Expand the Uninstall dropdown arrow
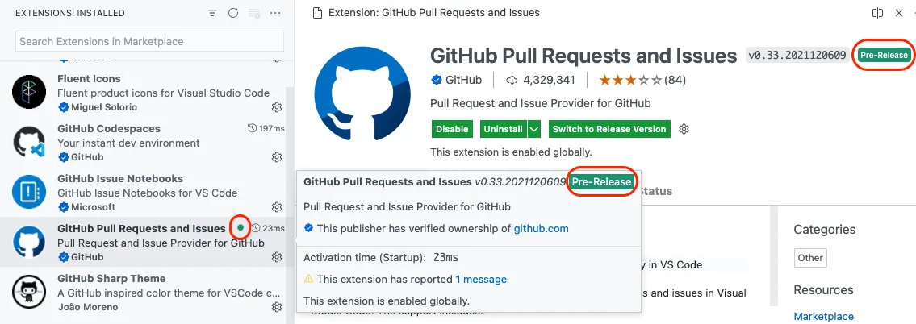The image size is (916, 324). click(x=534, y=129)
